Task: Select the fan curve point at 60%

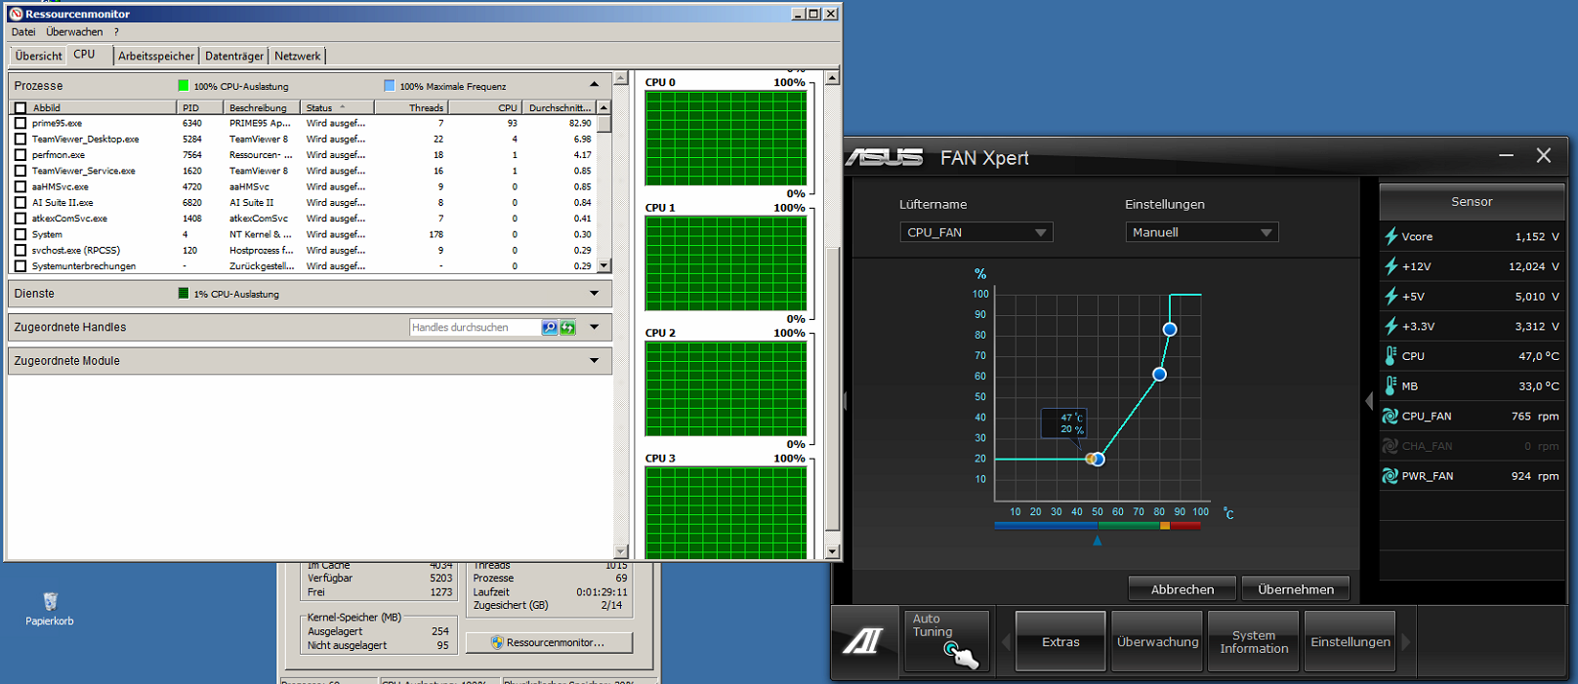Action: [x=1159, y=375]
